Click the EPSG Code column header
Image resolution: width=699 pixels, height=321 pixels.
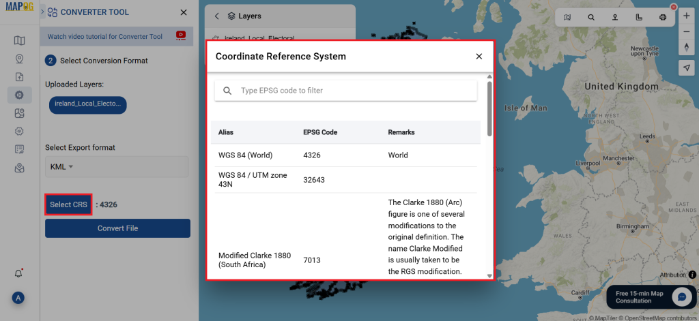point(320,132)
